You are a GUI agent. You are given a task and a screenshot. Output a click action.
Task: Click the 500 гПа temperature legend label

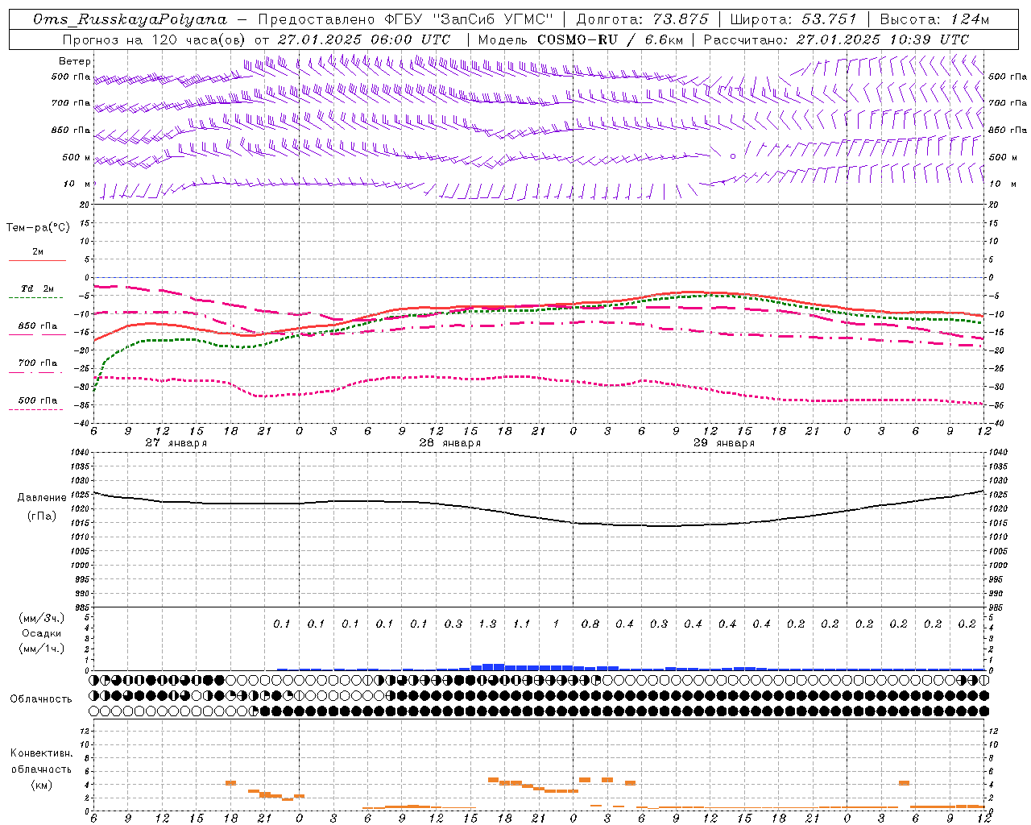pyautogui.click(x=38, y=400)
